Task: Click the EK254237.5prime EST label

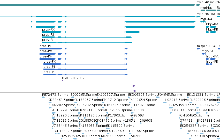Action: [x=194, y=126]
